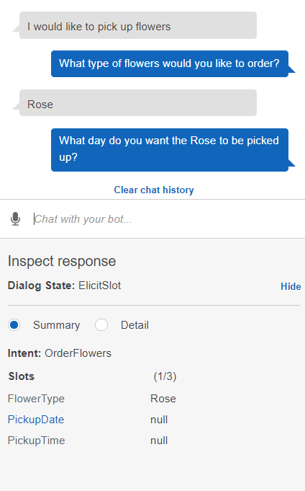Click the FlowerType slot name
The height and width of the screenshot is (491, 305).
click(36, 399)
